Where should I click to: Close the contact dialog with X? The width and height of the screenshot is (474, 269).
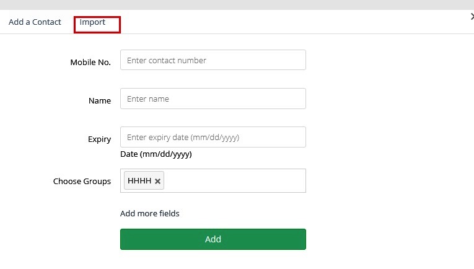472,17
